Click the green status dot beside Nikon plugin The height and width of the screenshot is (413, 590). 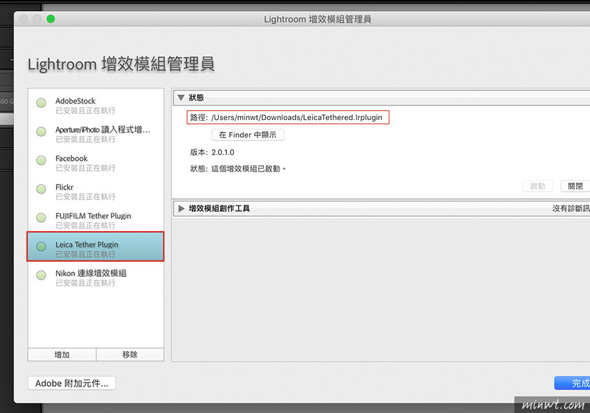tap(41, 275)
